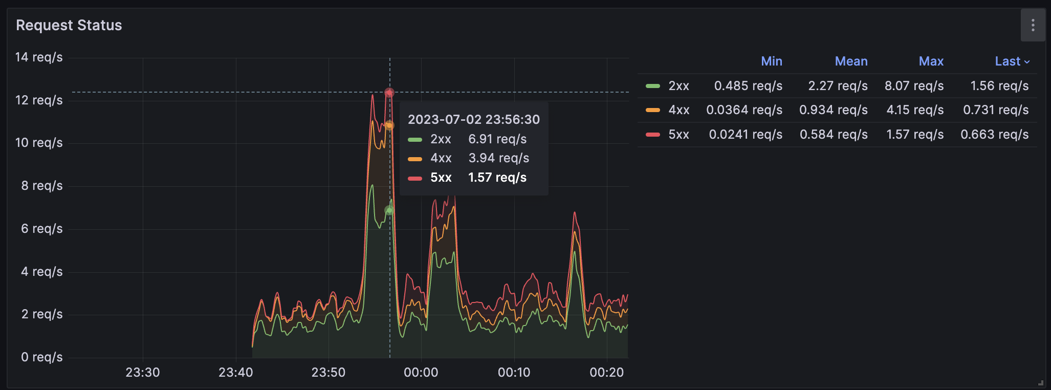
Task: Click the tooltip 2xx value 6.91 req/s
Action: click(497, 139)
